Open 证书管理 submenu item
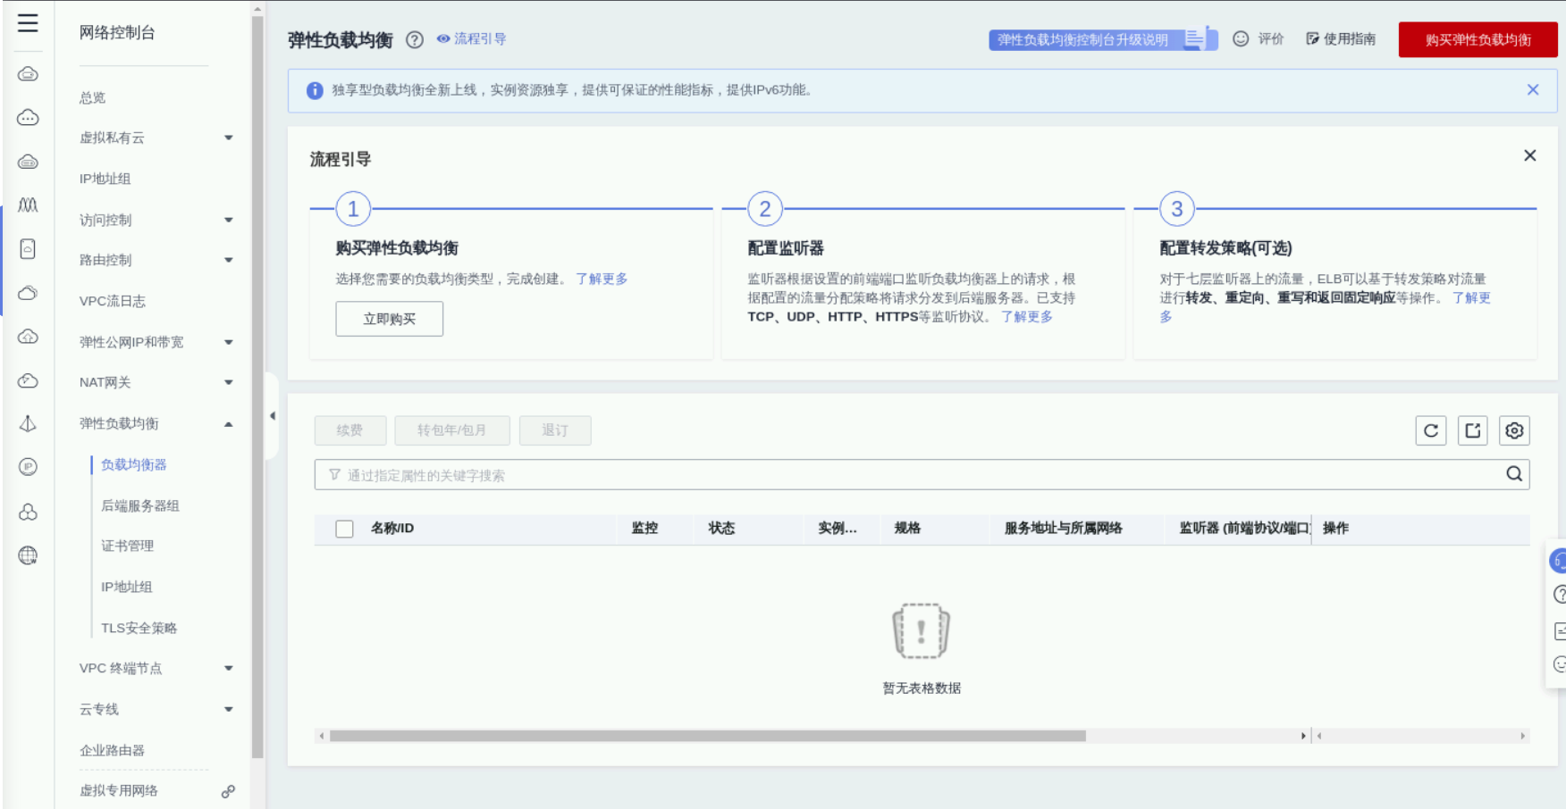 (x=127, y=546)
